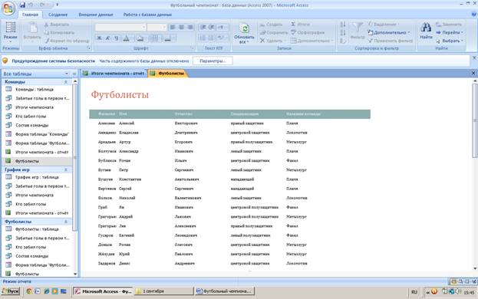Undo with the Quick Access undo arrow

[31, 5]
